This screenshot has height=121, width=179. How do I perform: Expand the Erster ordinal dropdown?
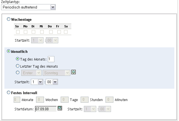(x=31, y=73)
